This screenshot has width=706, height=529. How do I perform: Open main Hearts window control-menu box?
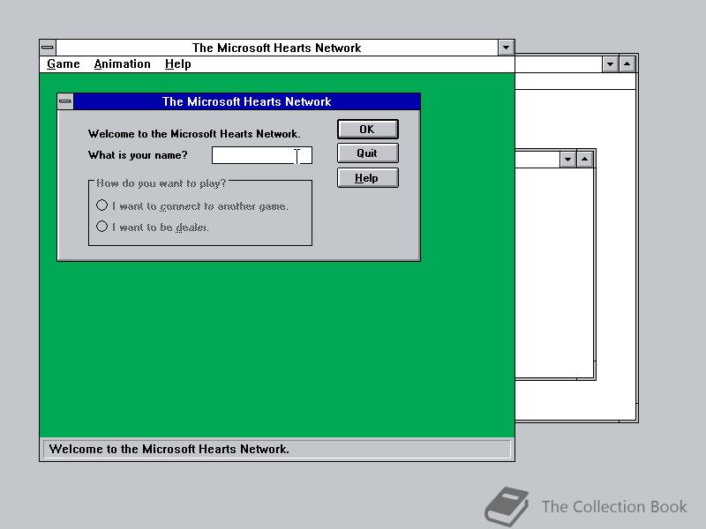[x=48, y=48]
